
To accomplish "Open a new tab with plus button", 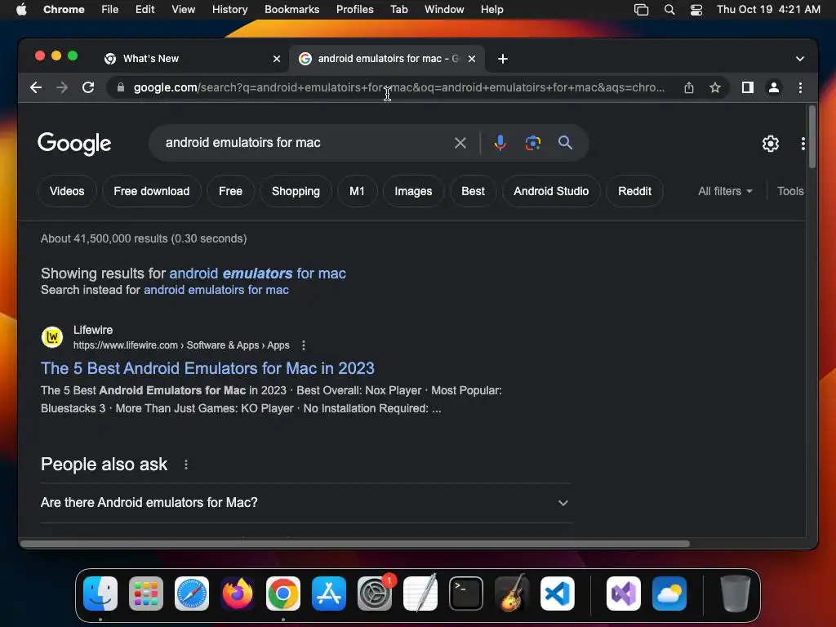I will pos(503,59).
